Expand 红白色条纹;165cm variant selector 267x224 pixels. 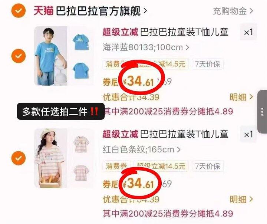(x=141, y=149)
